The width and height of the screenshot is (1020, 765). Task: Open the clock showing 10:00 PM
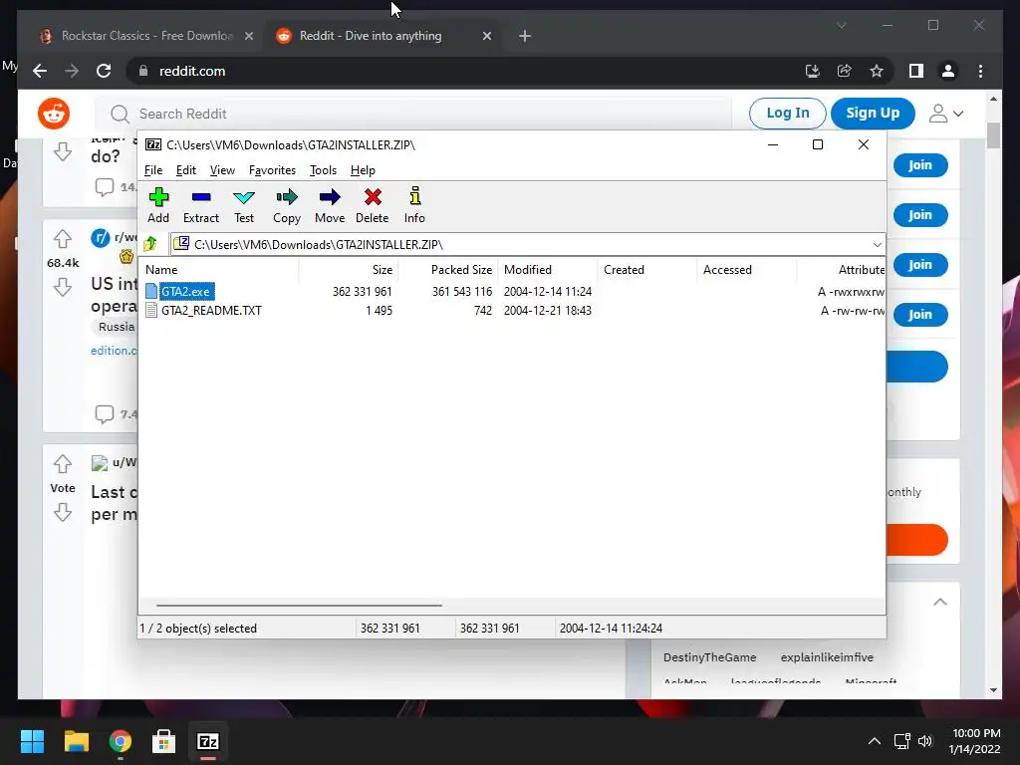point(974,741)
